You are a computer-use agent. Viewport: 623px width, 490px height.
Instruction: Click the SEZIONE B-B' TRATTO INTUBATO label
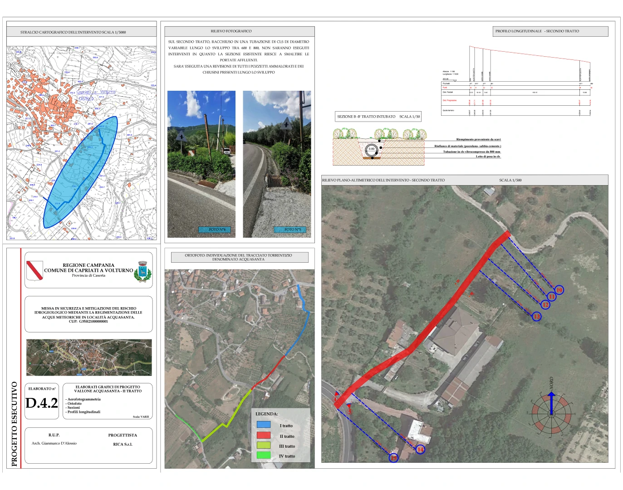click(x=378, y=117)
